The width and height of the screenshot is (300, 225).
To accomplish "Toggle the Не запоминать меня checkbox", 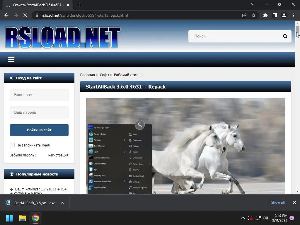I will pos(12,145).
